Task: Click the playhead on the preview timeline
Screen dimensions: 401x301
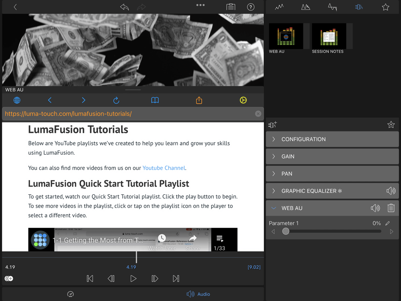Action: point(136,257)
